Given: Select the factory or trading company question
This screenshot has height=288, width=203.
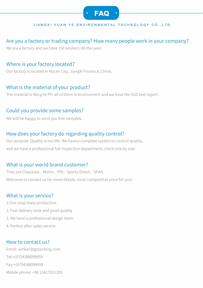Looking at the screenshot, I should click(x=97, y=41).
